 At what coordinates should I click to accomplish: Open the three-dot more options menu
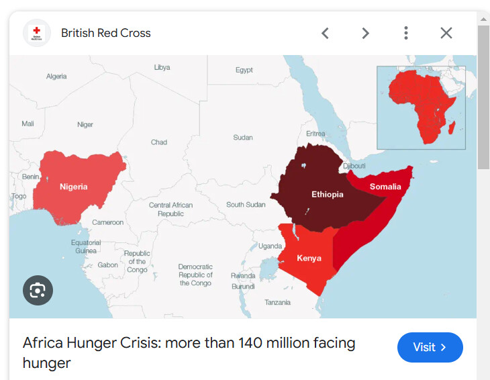click(x=406, y=33)
